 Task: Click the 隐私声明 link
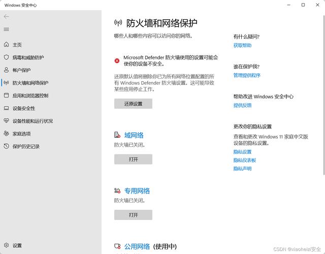(242, 169)
